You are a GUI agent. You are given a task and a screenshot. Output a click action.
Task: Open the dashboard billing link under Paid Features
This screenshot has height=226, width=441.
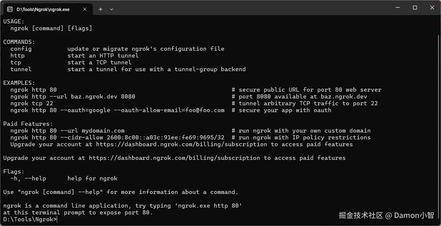point(181,144)
